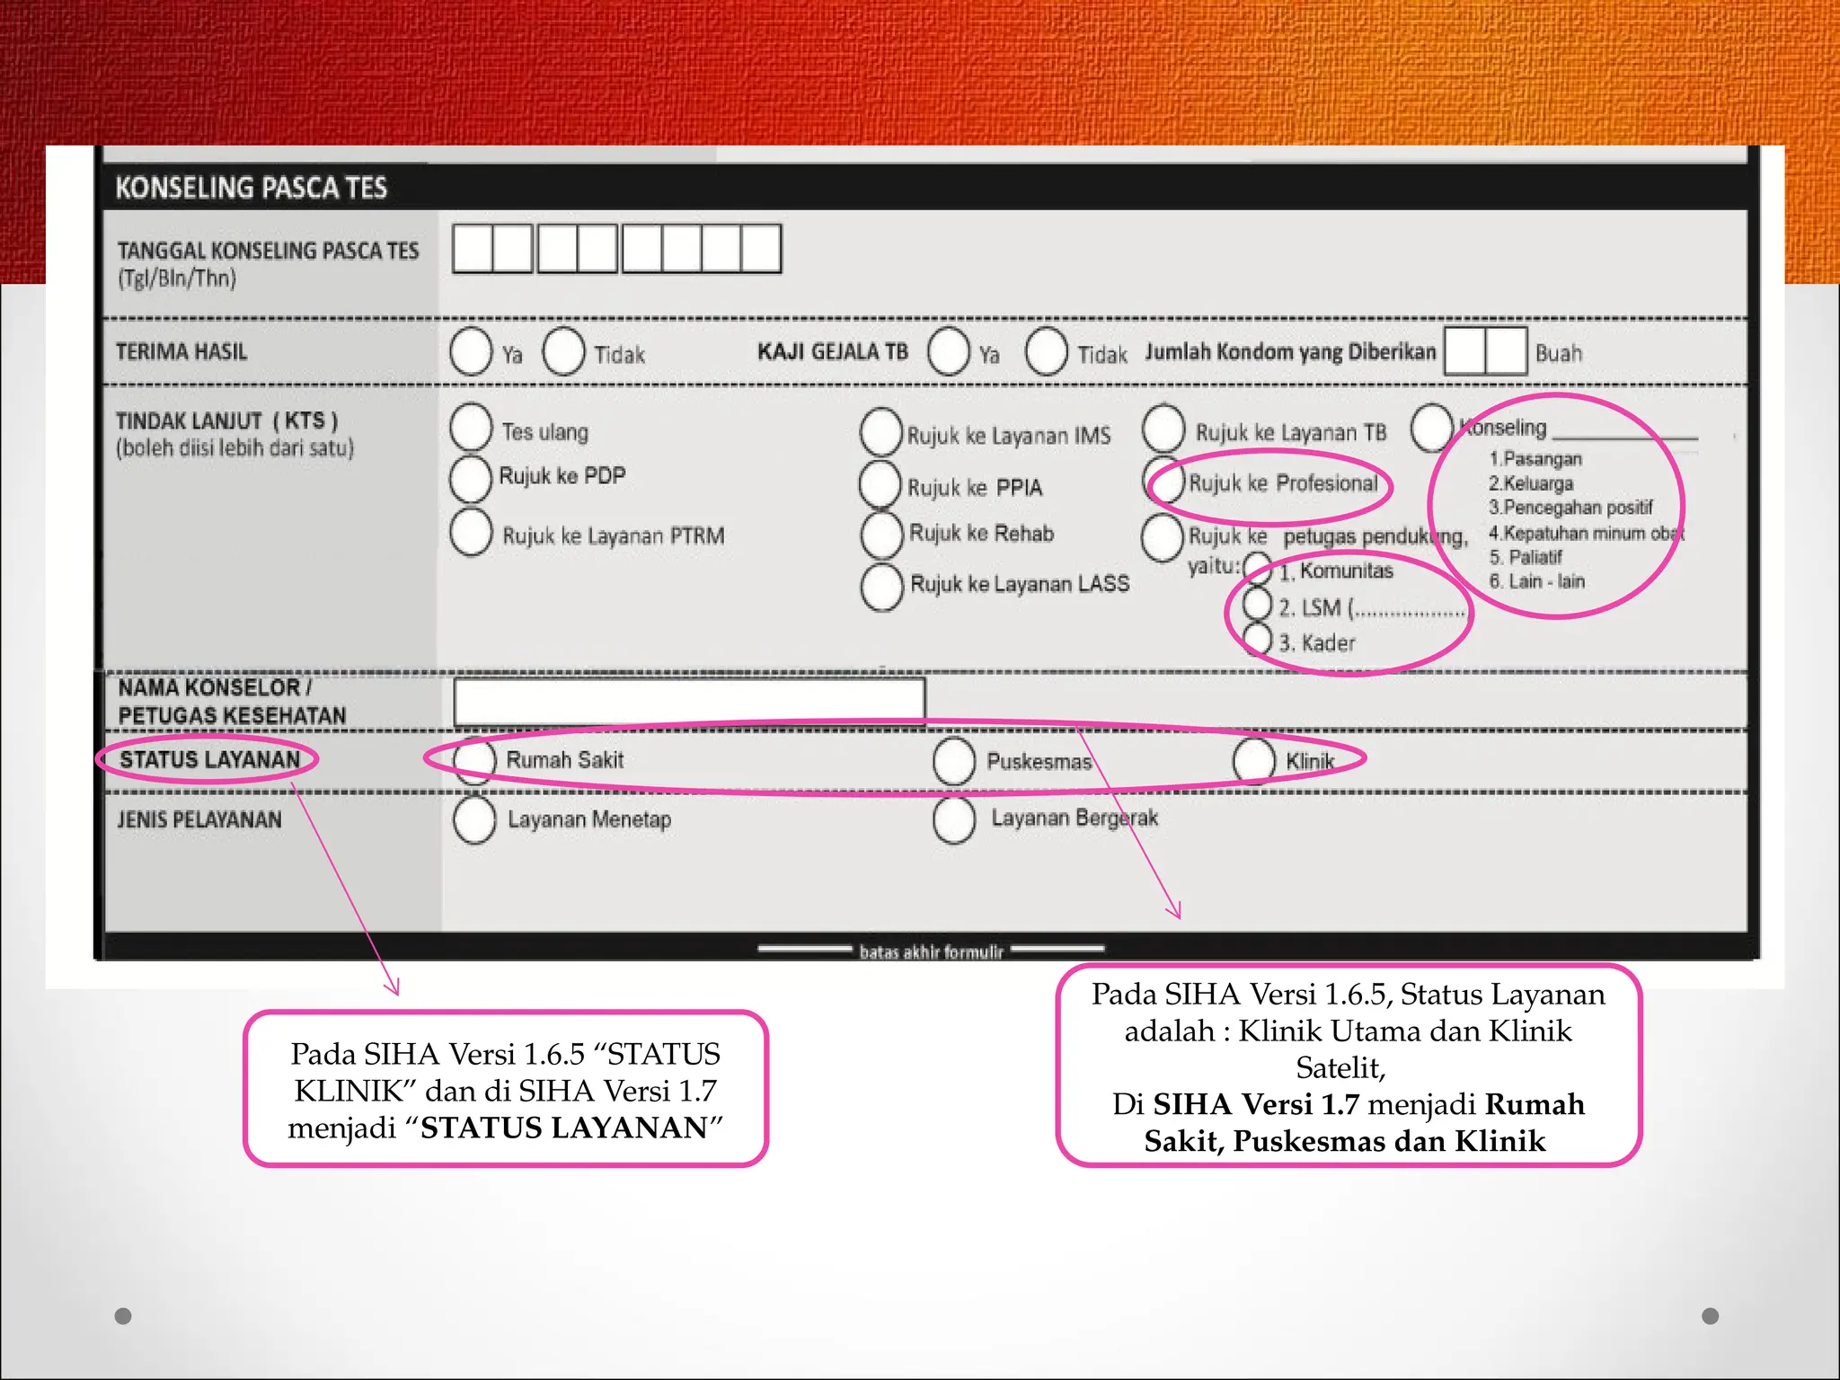Select 'Tidak' radio under Terima Hasil
Image resolution: width=1840 pixels, height=1380 pixels.
563,351
